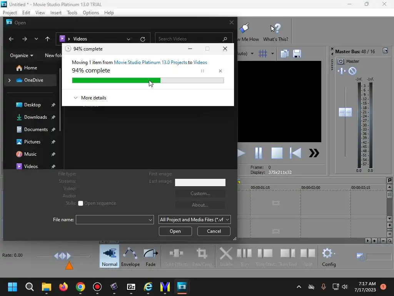The width and height of the screenshot is (394, 296).
Task: Open the Master Bus mixer properties icon
Action: click(385, 50)
